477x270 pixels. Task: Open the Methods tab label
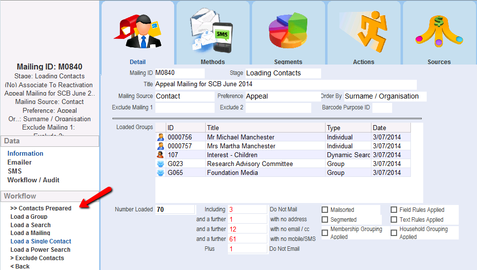tap(213, 62)
